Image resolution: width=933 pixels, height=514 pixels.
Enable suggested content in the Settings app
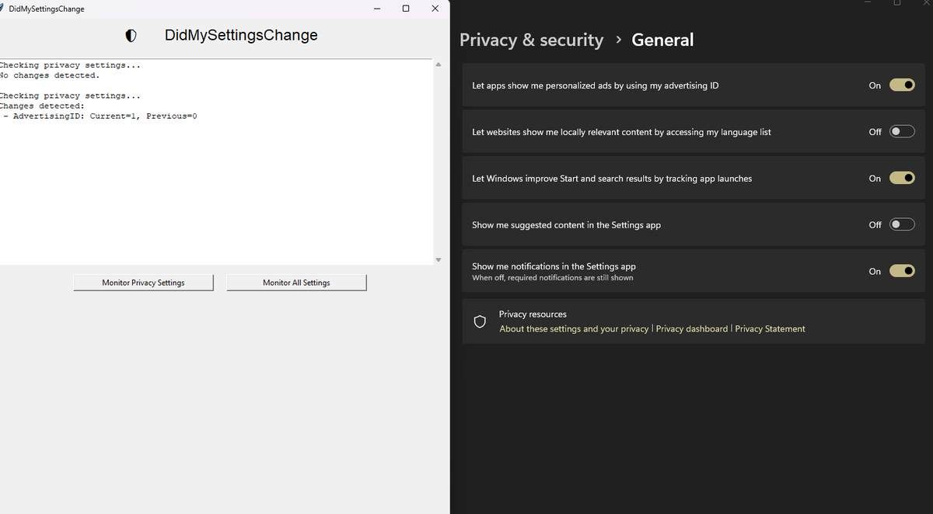901,224
